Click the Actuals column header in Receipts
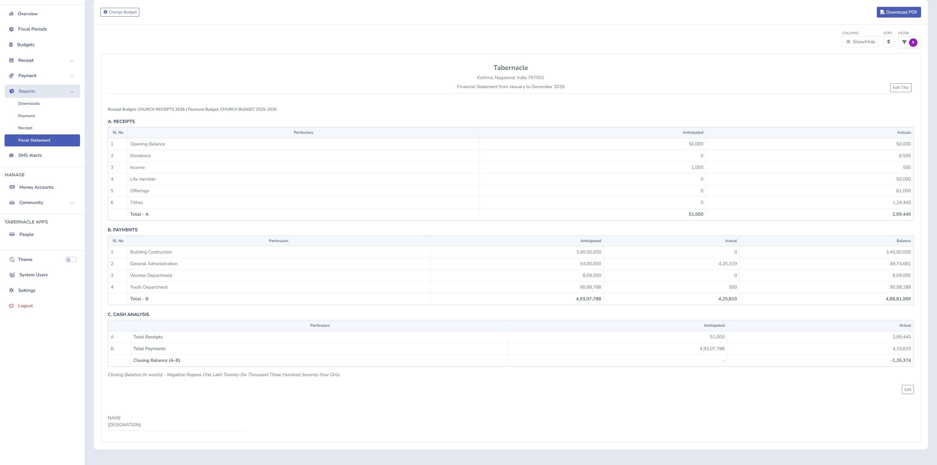This screenshot has width=937, height=465. tap(904, 132)
